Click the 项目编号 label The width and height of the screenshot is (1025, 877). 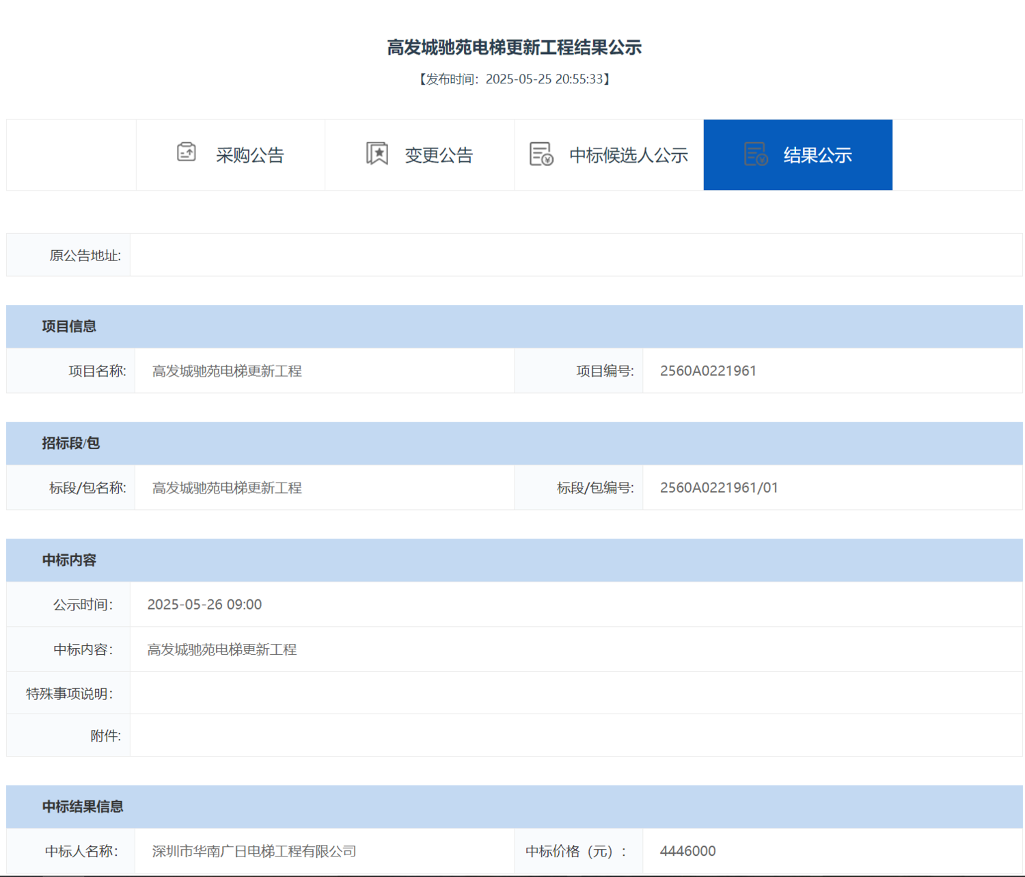605,371
